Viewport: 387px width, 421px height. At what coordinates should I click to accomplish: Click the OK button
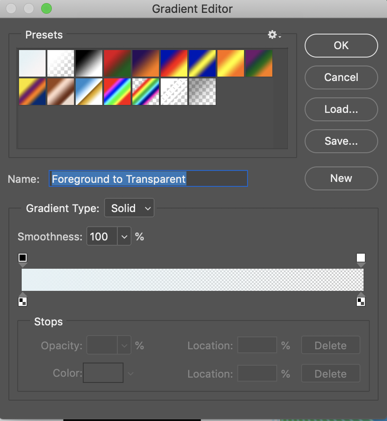[x=341, y=46]
